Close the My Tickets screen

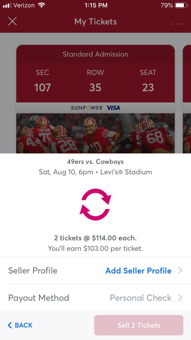(12, 21)
